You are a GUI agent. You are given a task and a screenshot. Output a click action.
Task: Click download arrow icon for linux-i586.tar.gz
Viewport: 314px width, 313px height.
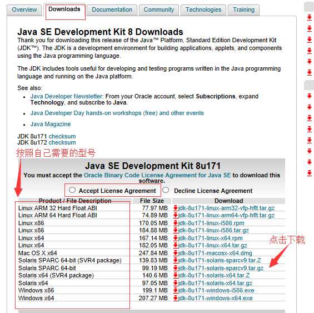176,231
